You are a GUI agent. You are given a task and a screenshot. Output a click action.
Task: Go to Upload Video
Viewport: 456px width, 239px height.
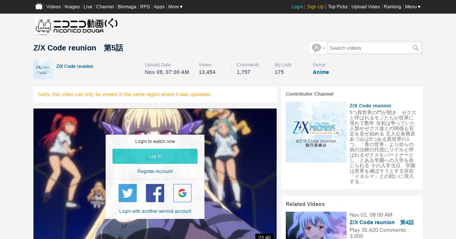coord(366,7)
